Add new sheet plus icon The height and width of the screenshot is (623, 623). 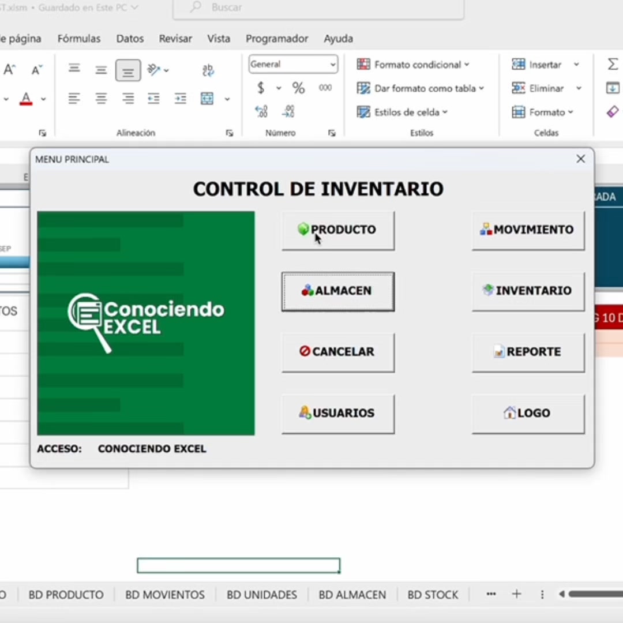(516, 594)
